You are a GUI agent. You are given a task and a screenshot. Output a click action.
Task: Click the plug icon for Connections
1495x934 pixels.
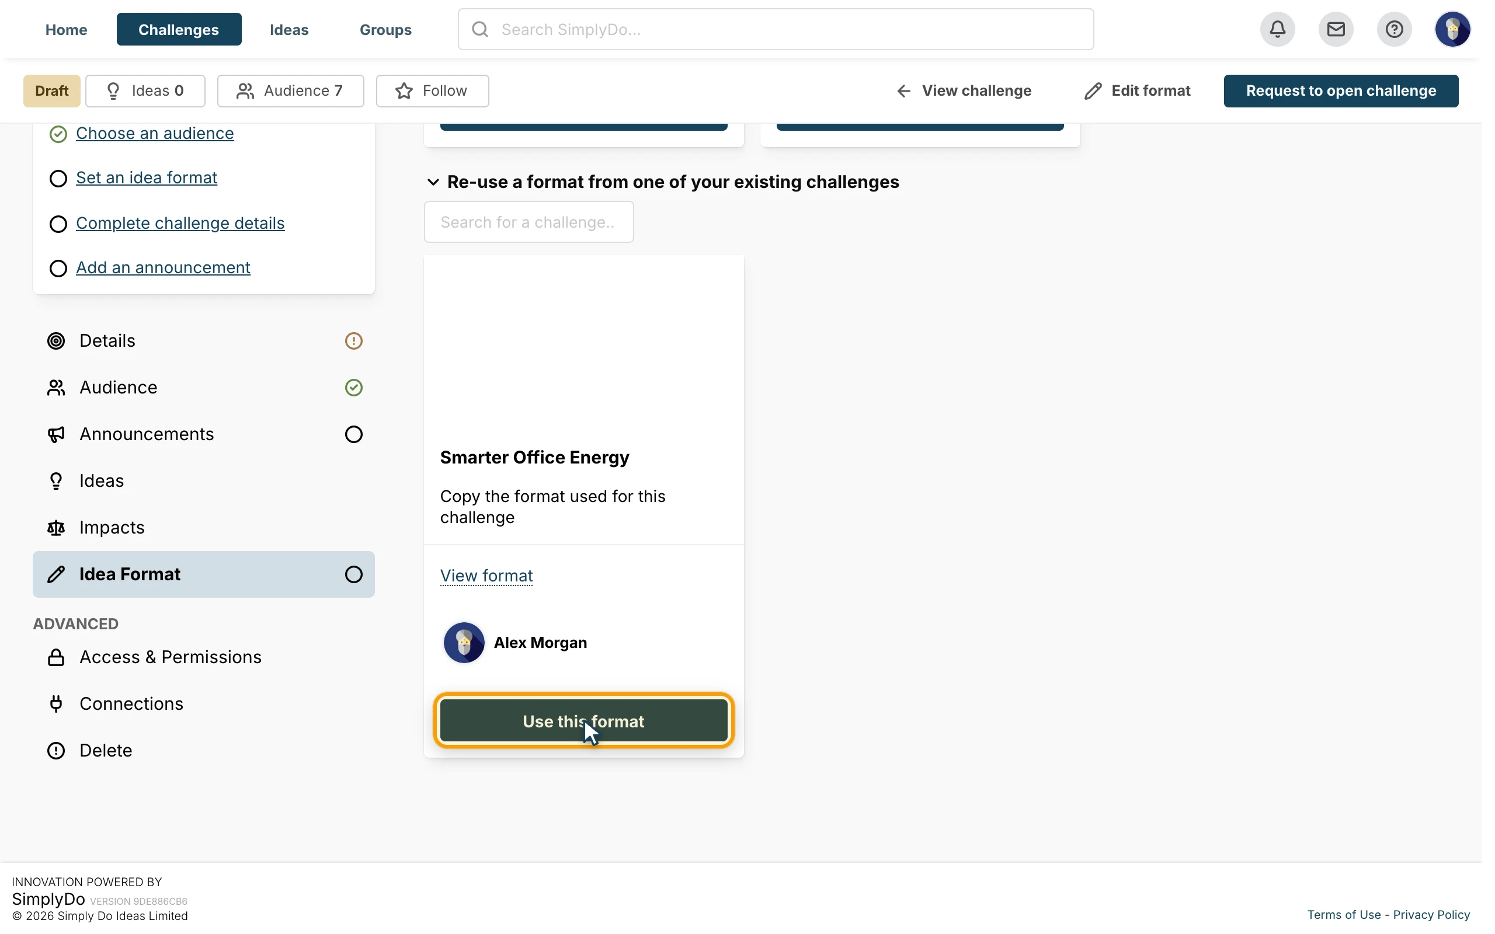(x=56, y=703)
